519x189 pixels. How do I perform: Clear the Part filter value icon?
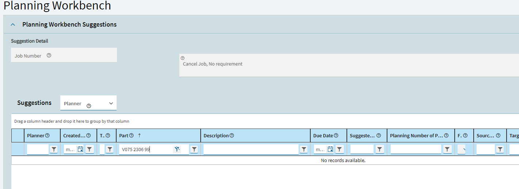pos(177,149)
